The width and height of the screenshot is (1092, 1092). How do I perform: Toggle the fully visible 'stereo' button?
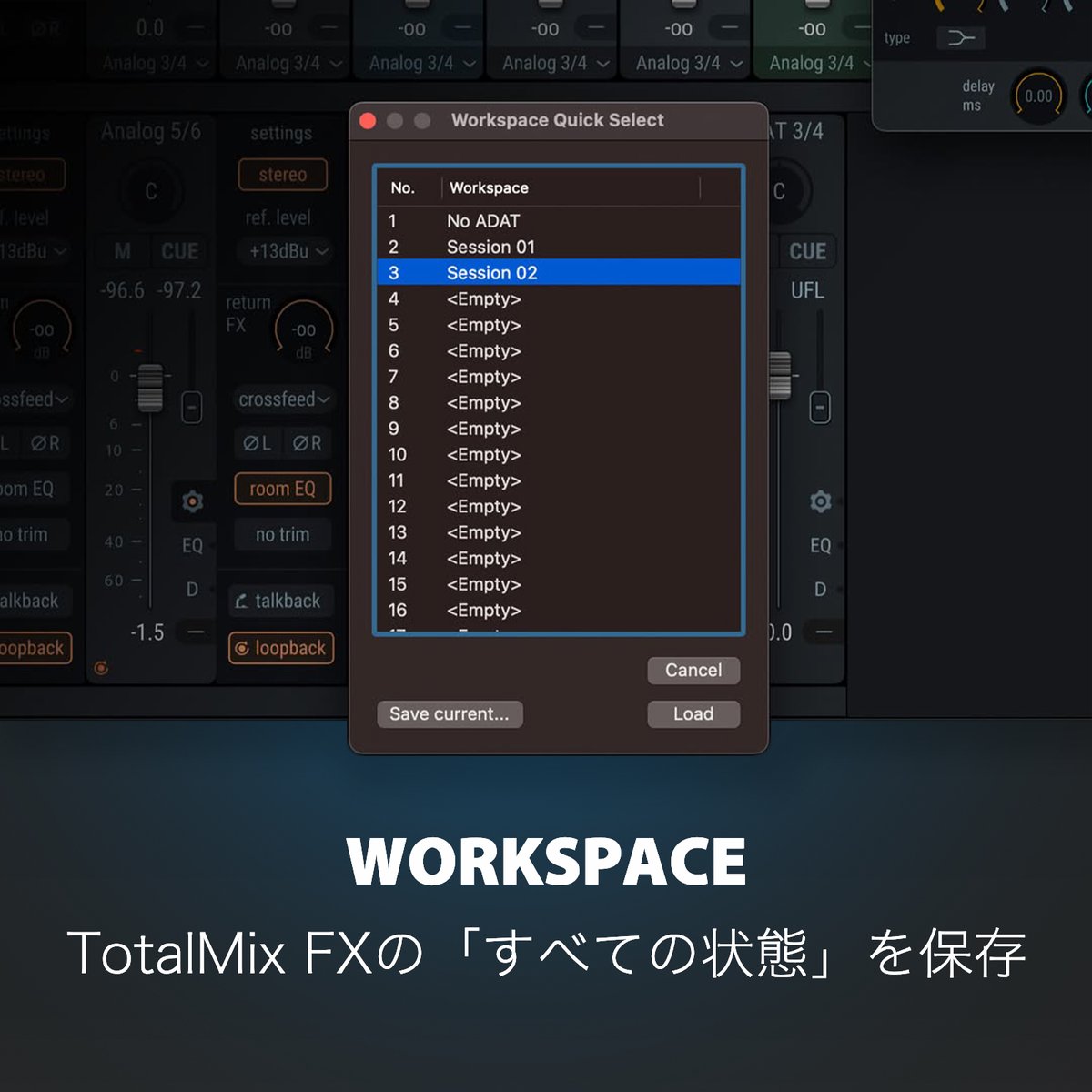point(282,175)
